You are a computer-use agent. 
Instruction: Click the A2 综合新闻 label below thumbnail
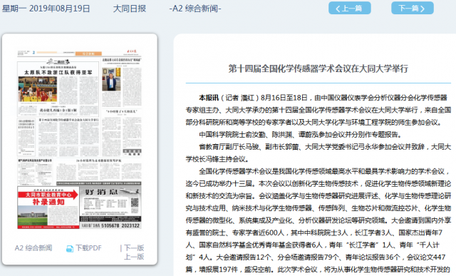click(33, 248)
